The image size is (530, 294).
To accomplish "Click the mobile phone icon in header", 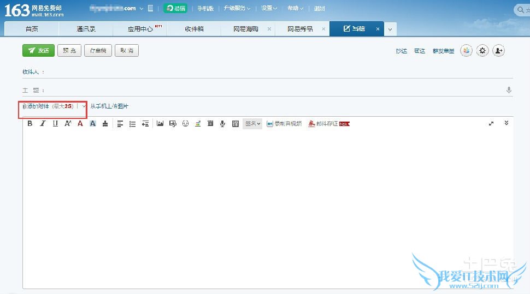I will coord(151,8).
